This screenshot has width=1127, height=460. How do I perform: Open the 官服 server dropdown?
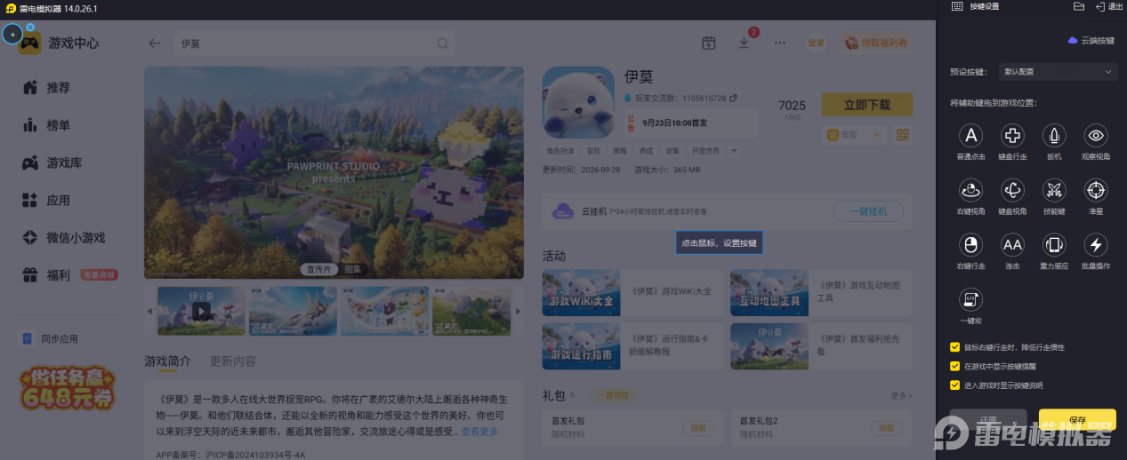856,135
